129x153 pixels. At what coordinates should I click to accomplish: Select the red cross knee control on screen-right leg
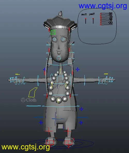(68, 131)
